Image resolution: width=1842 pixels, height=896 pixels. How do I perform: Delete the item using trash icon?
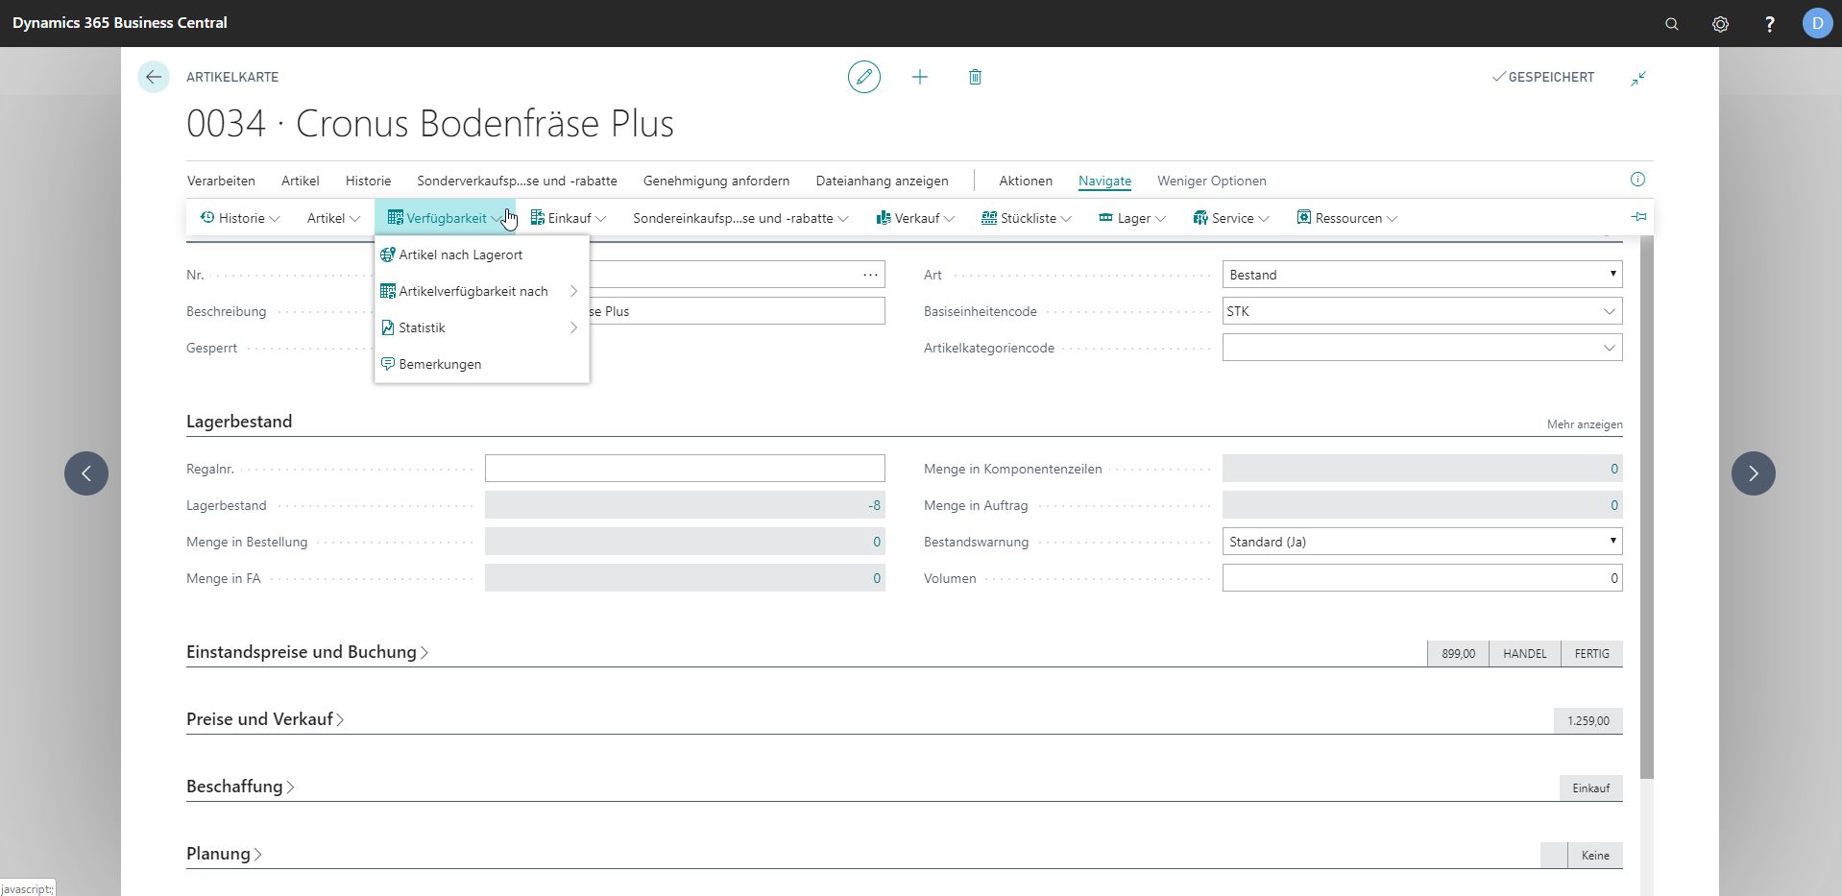tap(975, 77)
